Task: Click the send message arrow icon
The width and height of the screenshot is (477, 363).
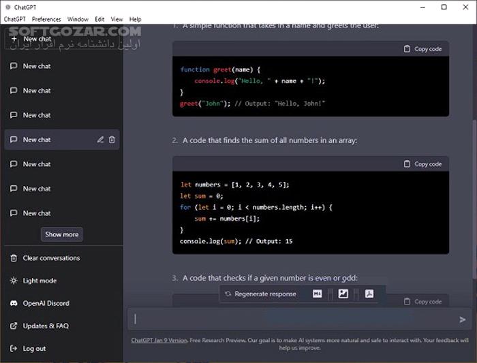Action: [x=463, y=319]
